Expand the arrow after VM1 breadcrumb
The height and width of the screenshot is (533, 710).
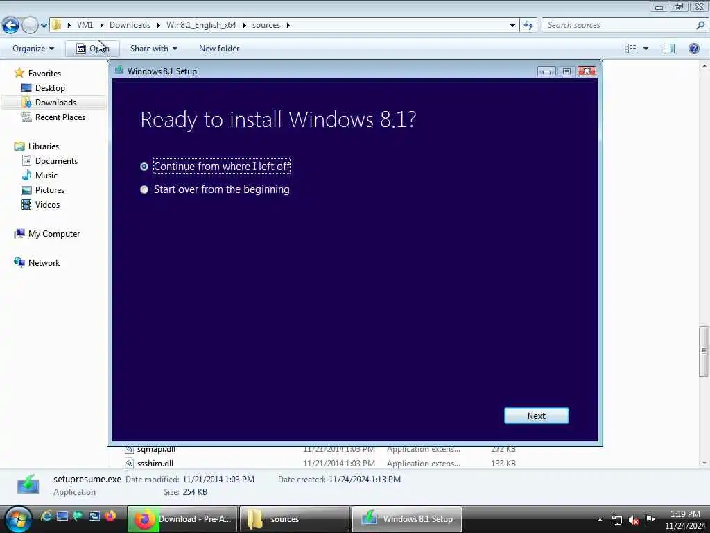coord(101,25)
